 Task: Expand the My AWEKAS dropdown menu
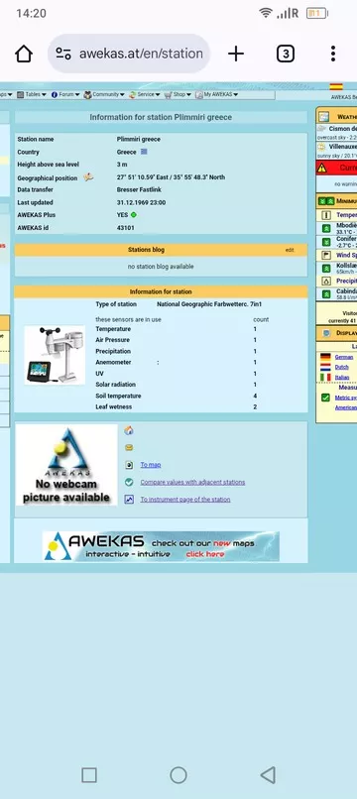tap(217, 95)
